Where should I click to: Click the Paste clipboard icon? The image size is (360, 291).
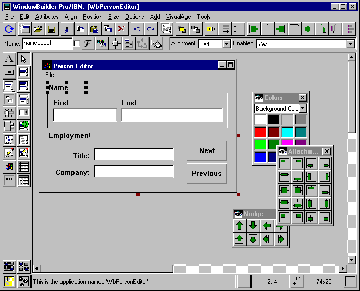94,29
